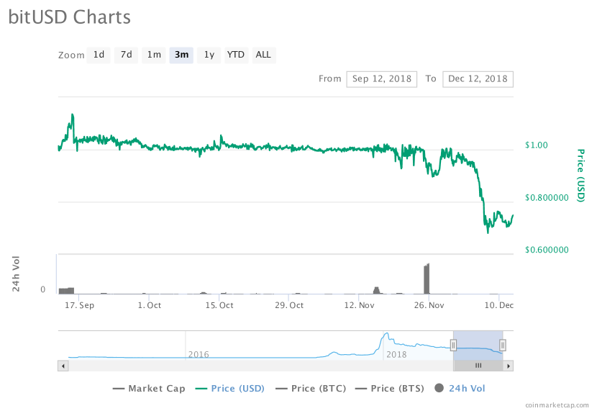Toggle the Price (BTS) series
This screenshot has height=411, width=597.
[391, 389]
